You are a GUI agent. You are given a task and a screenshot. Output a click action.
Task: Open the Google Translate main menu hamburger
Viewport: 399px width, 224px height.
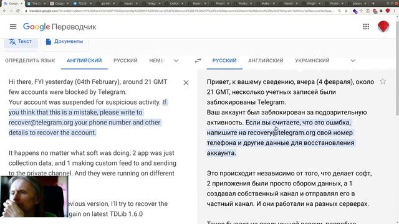coord(13,26)
